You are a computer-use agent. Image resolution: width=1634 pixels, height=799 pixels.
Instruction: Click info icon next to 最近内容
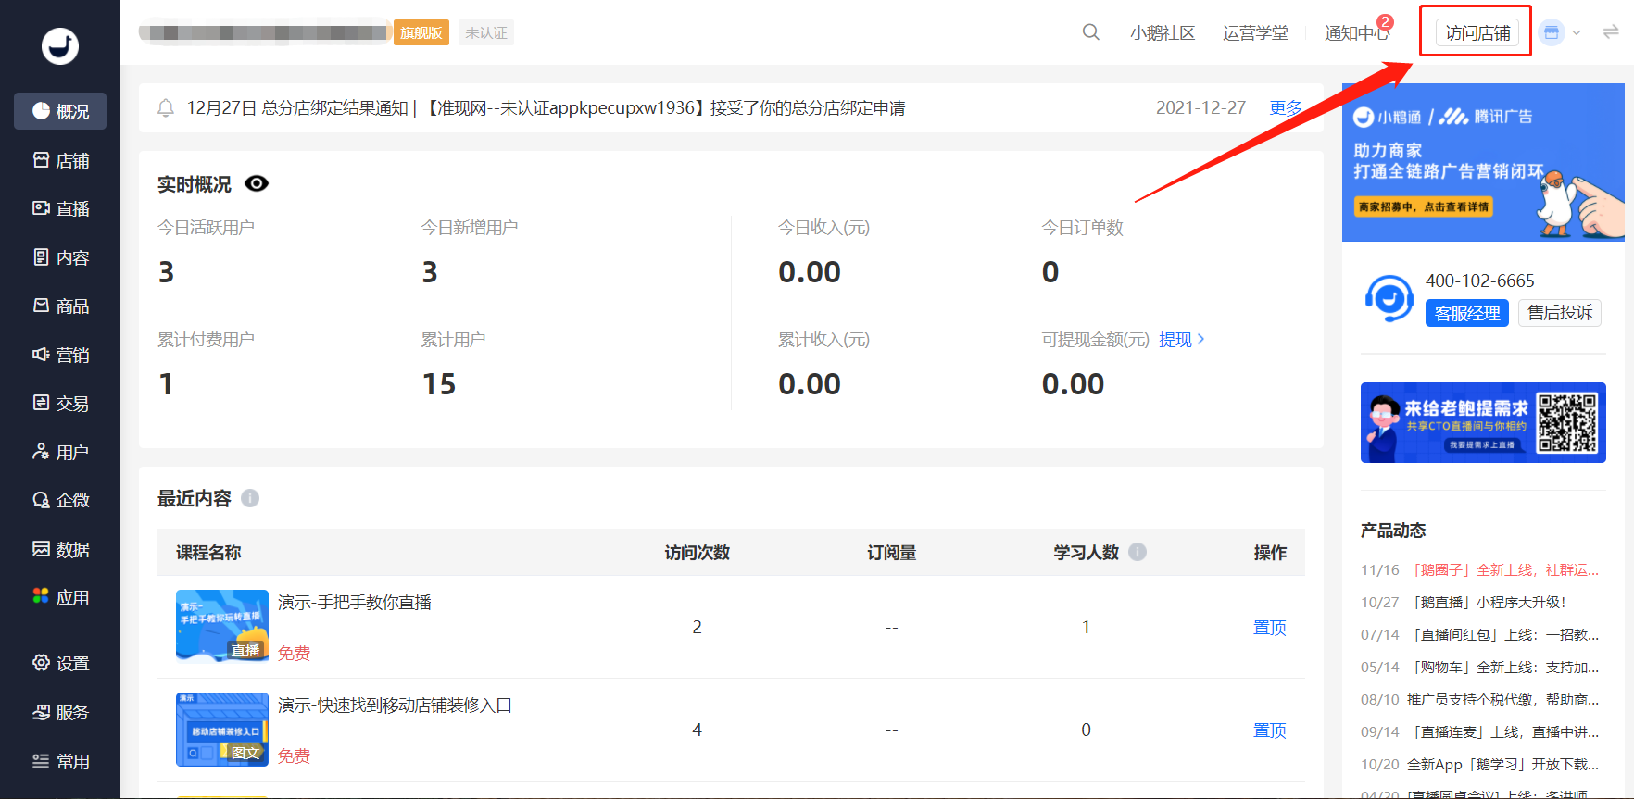point(250,498)
